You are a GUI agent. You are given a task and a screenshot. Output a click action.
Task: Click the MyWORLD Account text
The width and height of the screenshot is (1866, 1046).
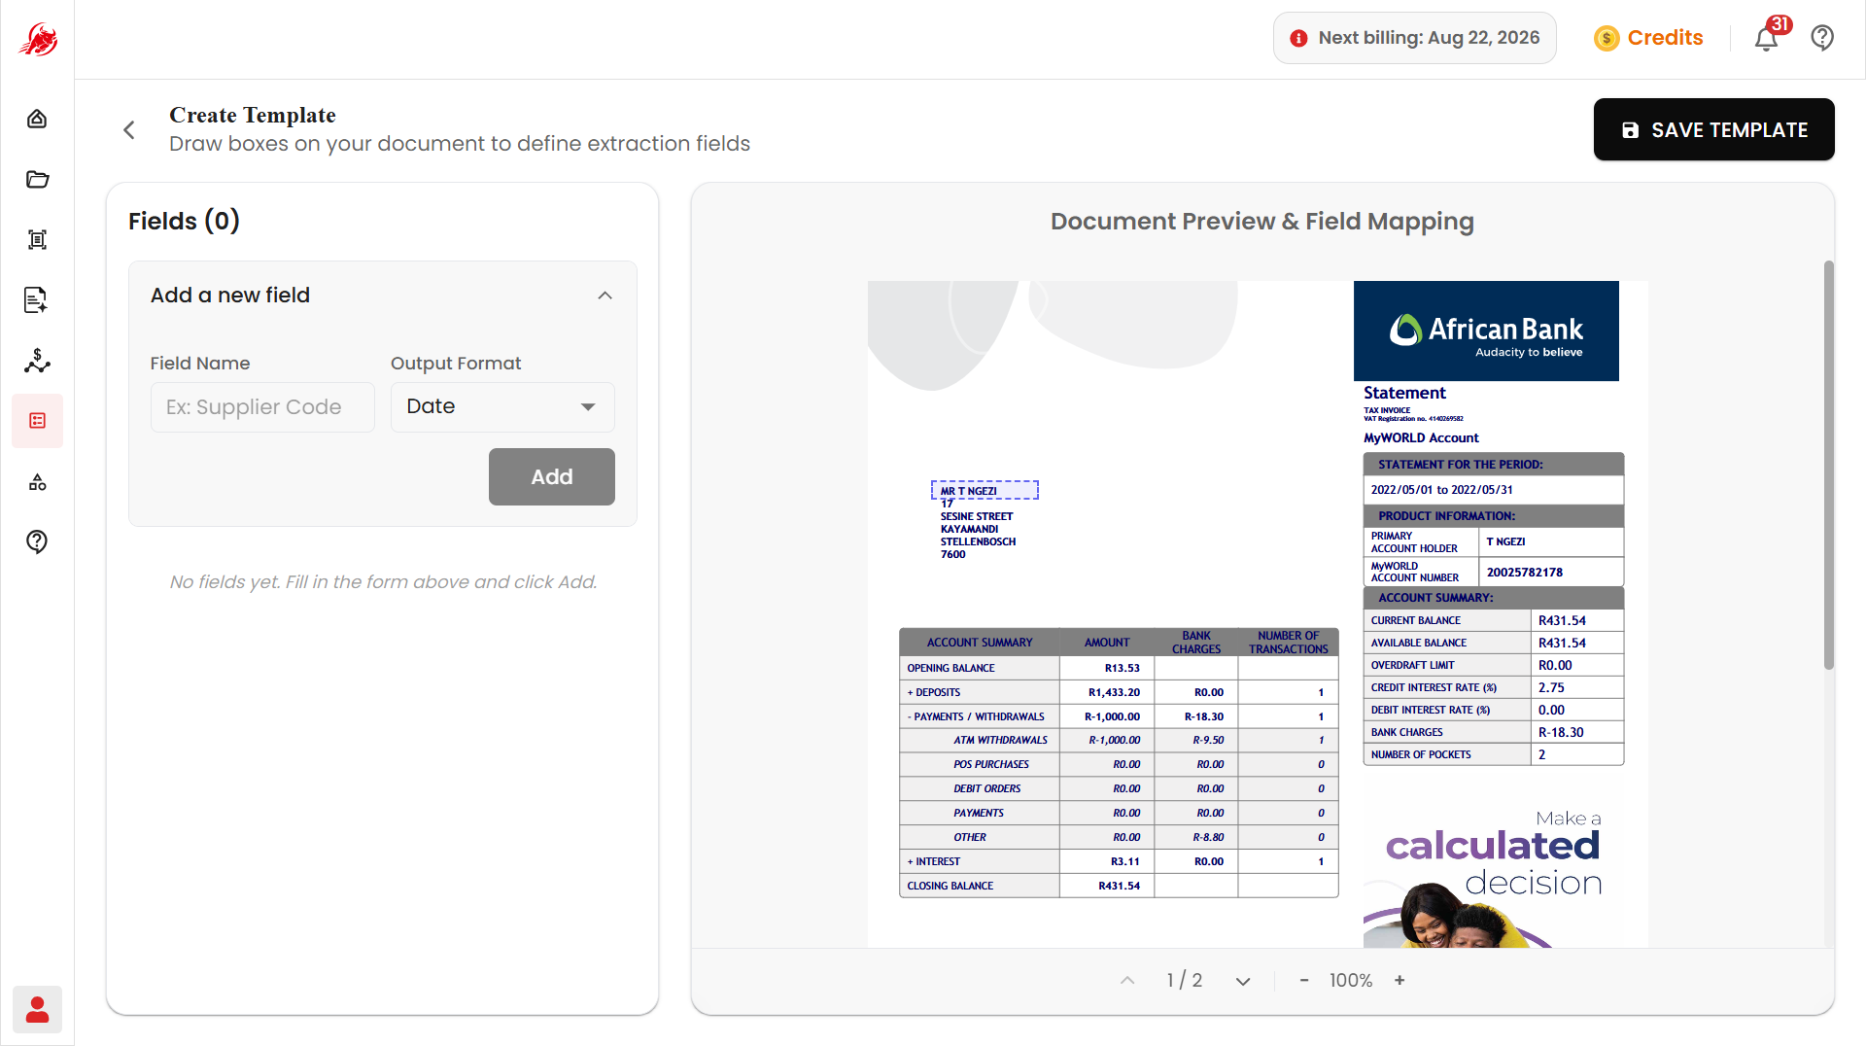point(1421,437)
